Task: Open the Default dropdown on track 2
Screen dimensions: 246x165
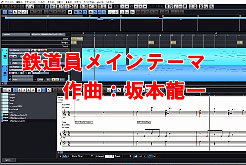Action: pos(40,73)
